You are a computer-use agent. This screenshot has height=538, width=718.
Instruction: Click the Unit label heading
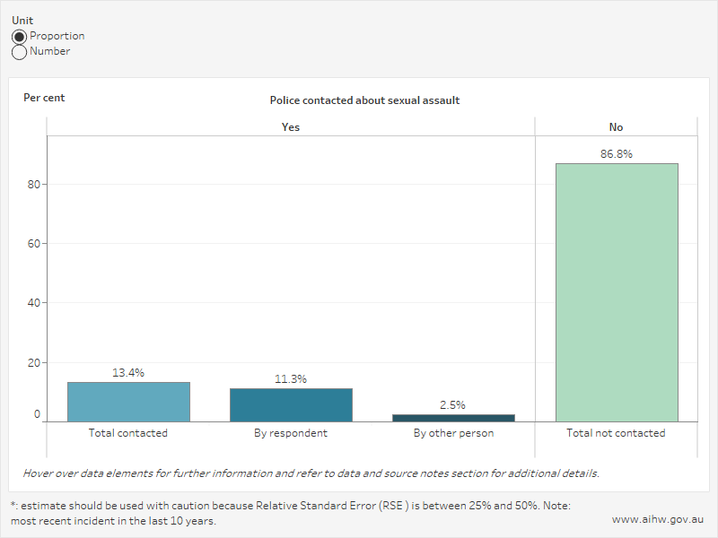(x=22, y=20)
